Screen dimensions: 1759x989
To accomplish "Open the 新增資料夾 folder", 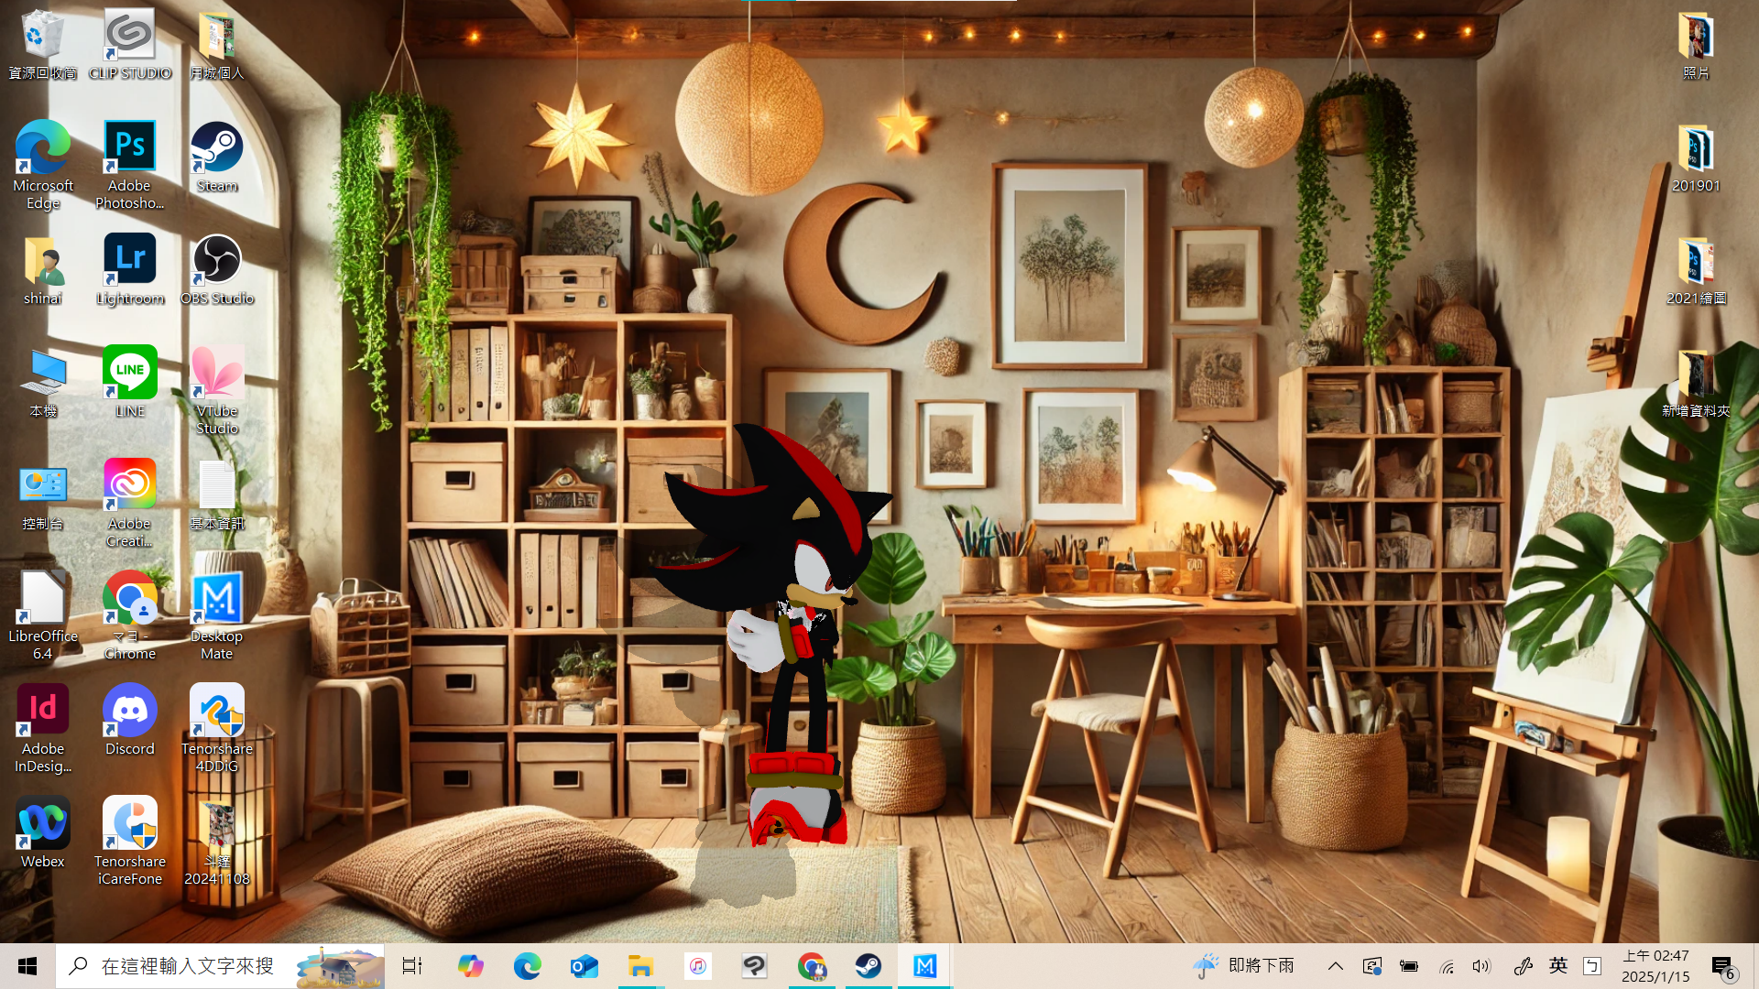I will click(1696, 382).
